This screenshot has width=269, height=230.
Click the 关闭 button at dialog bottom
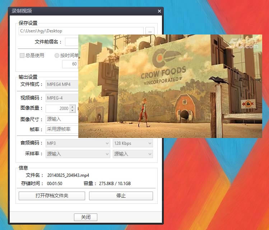point(85,217)
